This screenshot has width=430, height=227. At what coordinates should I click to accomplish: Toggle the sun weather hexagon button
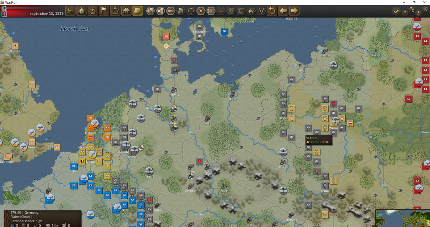tap(201, 11)
